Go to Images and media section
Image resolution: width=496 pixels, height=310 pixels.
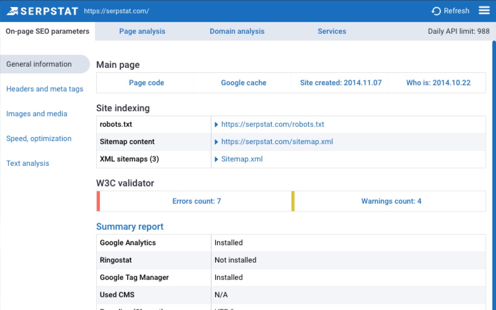[x=37, y=114]
